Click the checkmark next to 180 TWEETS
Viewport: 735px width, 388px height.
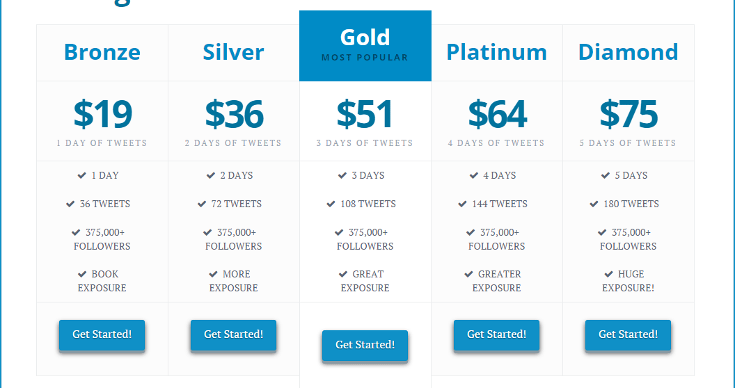point(594,204)
